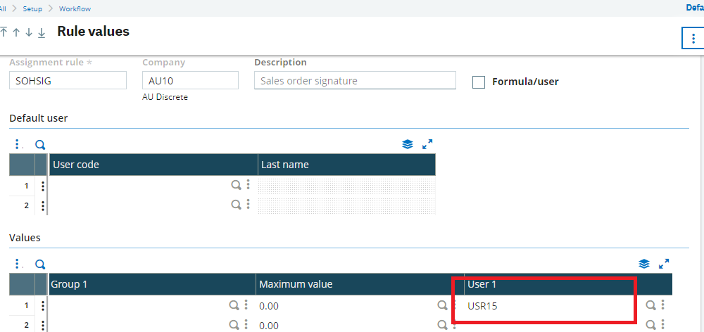Open the page actions three-dot menu

click(693, 39)
